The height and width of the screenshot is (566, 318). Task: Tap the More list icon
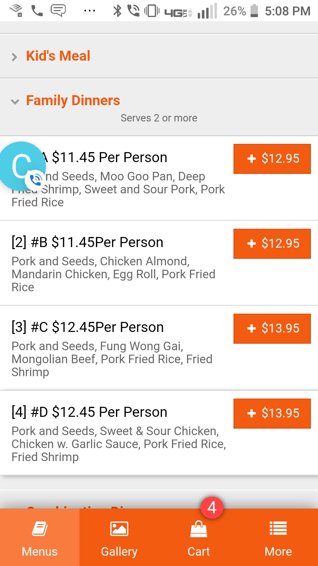coord(278,528)
